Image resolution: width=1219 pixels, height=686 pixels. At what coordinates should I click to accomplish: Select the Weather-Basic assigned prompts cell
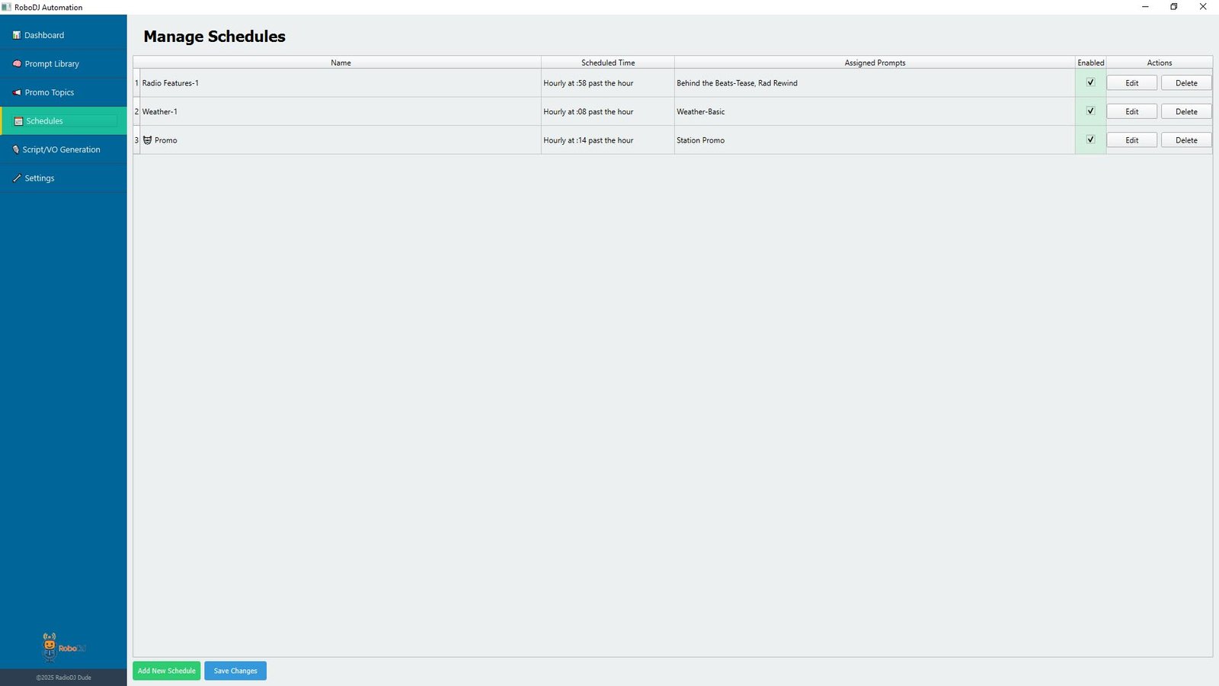pyautogui.click(x=874, y=112)
